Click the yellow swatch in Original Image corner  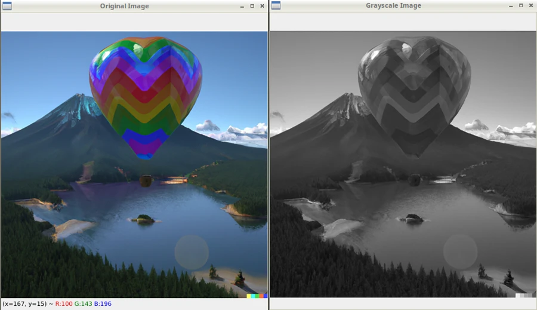249,296
